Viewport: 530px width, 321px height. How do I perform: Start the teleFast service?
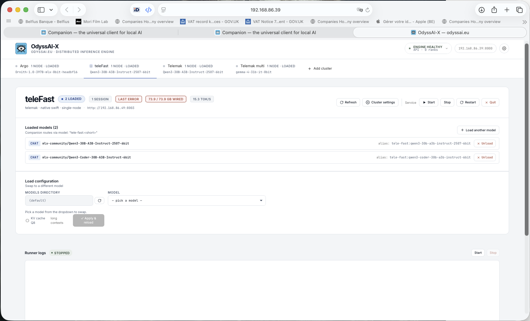pyautogui.click(x=429, y=102)
